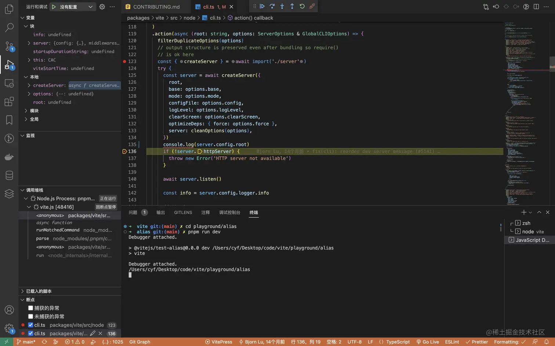The width and height of the screenshot is (555, 346).
Task: Click the 'packages' breadcrumb segment
Action: point(138,18)
